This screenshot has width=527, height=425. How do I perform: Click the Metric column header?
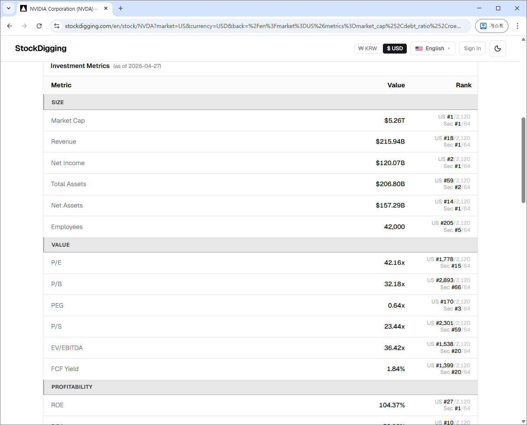pyautogui.click(x=61, y=85)
